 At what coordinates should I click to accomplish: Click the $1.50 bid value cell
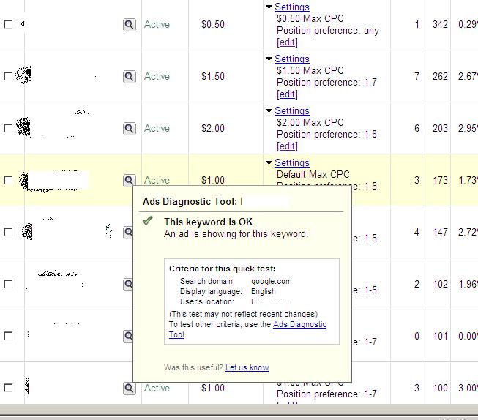pyautogui.click(x=213, y=76)
